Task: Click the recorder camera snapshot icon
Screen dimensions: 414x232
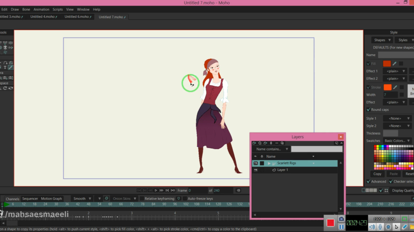Action: coord(342,219)
